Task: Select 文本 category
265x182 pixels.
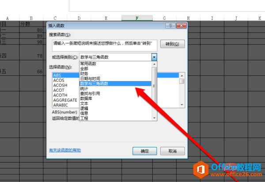Action: tap(115, 103)
